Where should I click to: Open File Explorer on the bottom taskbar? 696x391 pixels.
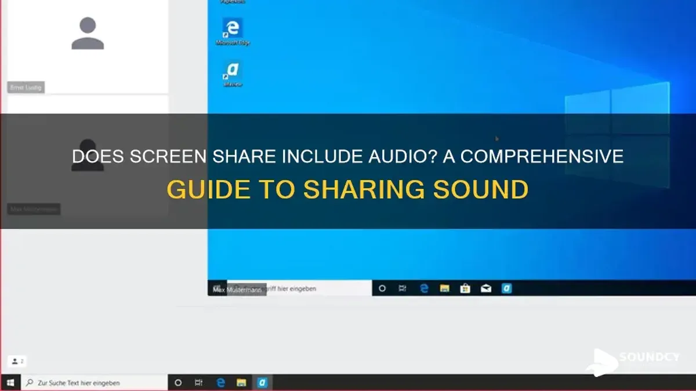[x=241, y=383]
